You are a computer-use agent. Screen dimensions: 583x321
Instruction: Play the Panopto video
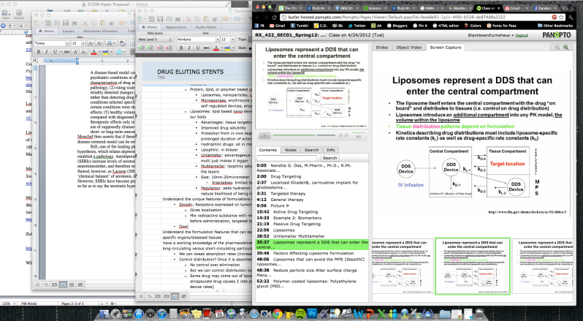[x=264, y=136]
